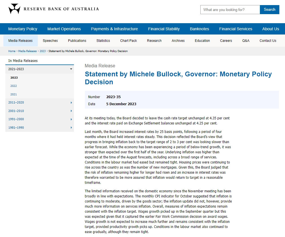Image resolution: width=285 pixels, height=237 pixels.
Task: Select 2021 in the sidebar list
Action: (x=14, y=94)
